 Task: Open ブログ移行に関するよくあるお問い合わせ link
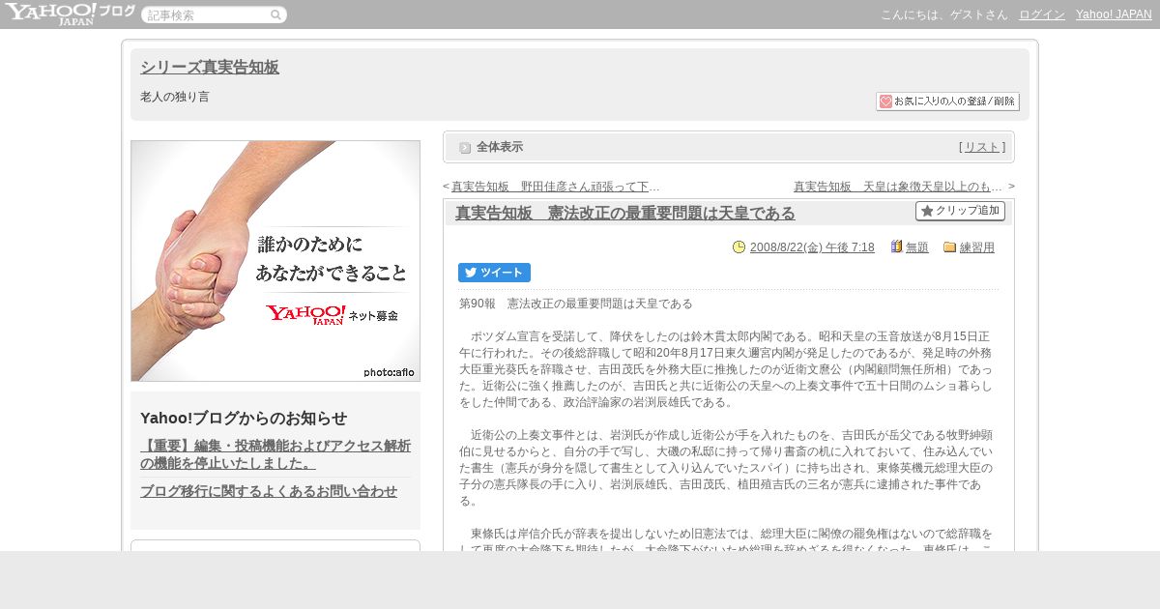[x=269, y=491]
